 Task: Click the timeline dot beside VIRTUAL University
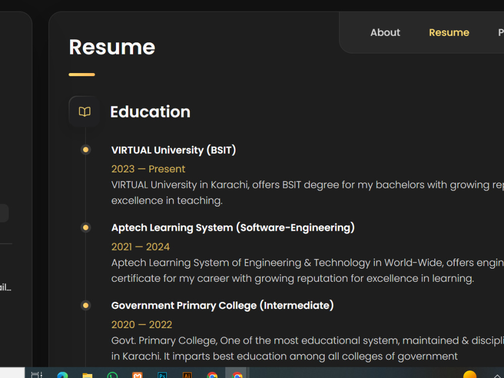(86, 150)
